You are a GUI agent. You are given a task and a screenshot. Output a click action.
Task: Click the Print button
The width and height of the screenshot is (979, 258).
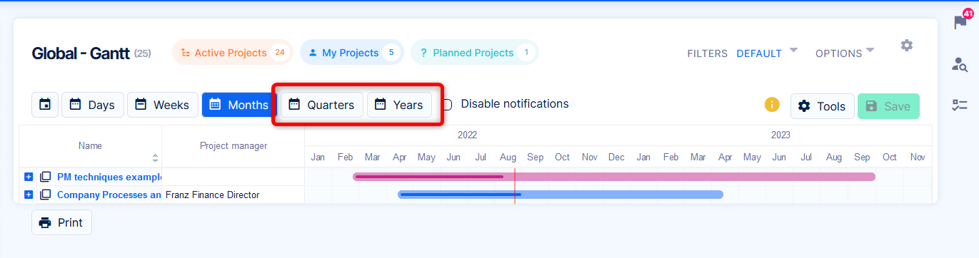click(61, 222)
